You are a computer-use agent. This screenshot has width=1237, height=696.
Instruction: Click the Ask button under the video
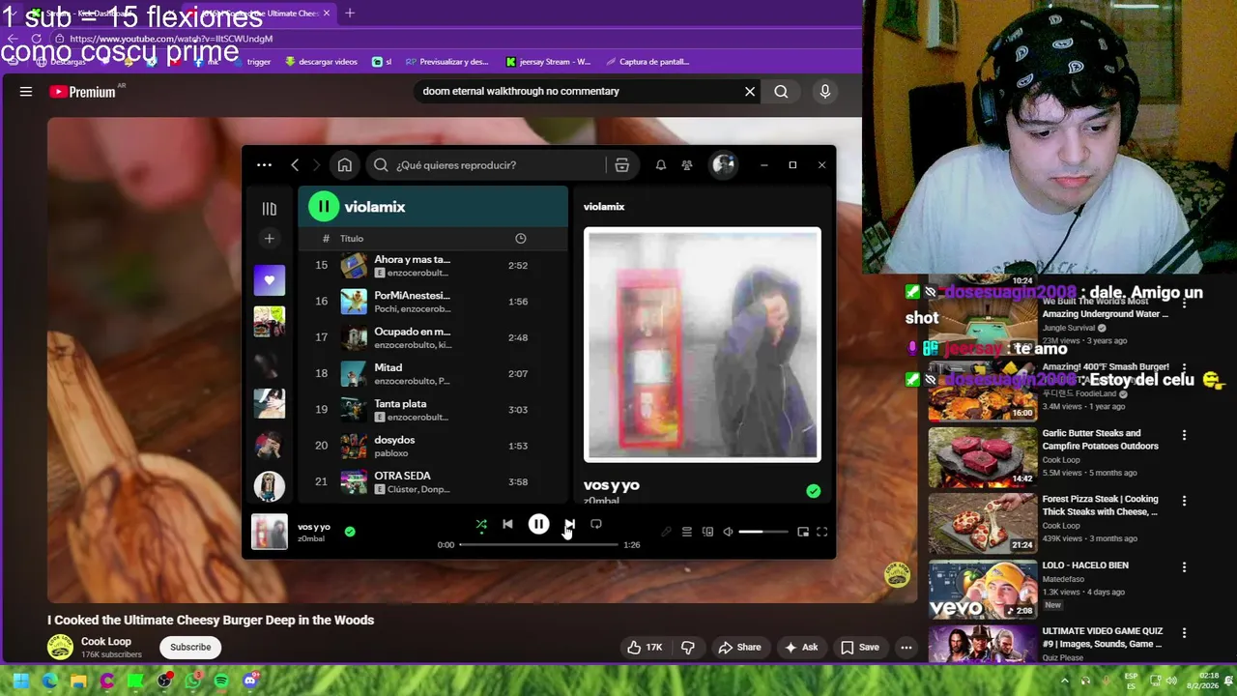tap(801, 648)
